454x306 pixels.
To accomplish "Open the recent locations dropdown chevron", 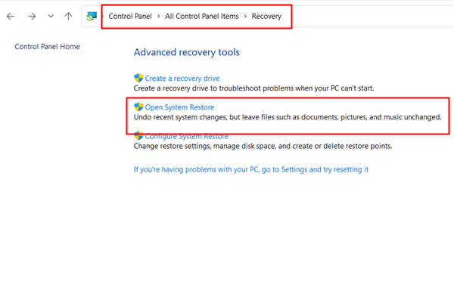I will tap(51, 16).
